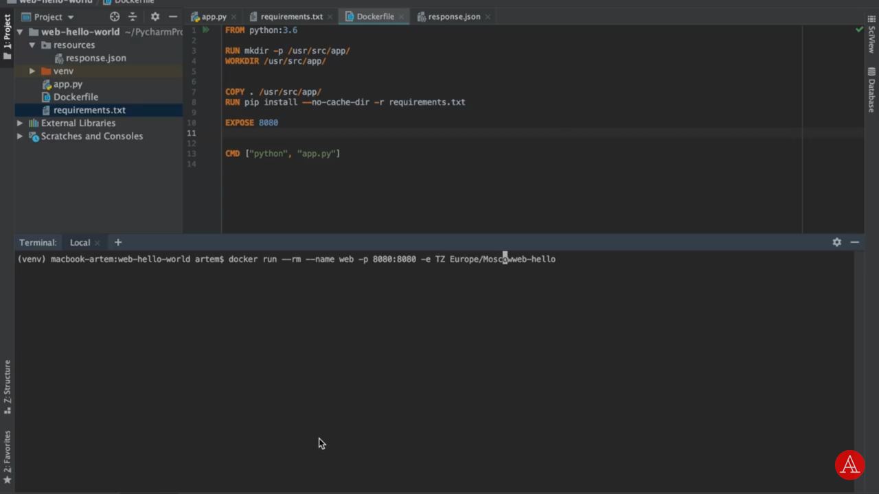Add a new terminal session with plus
Screen dimensions: 879x494
point(118,242)
